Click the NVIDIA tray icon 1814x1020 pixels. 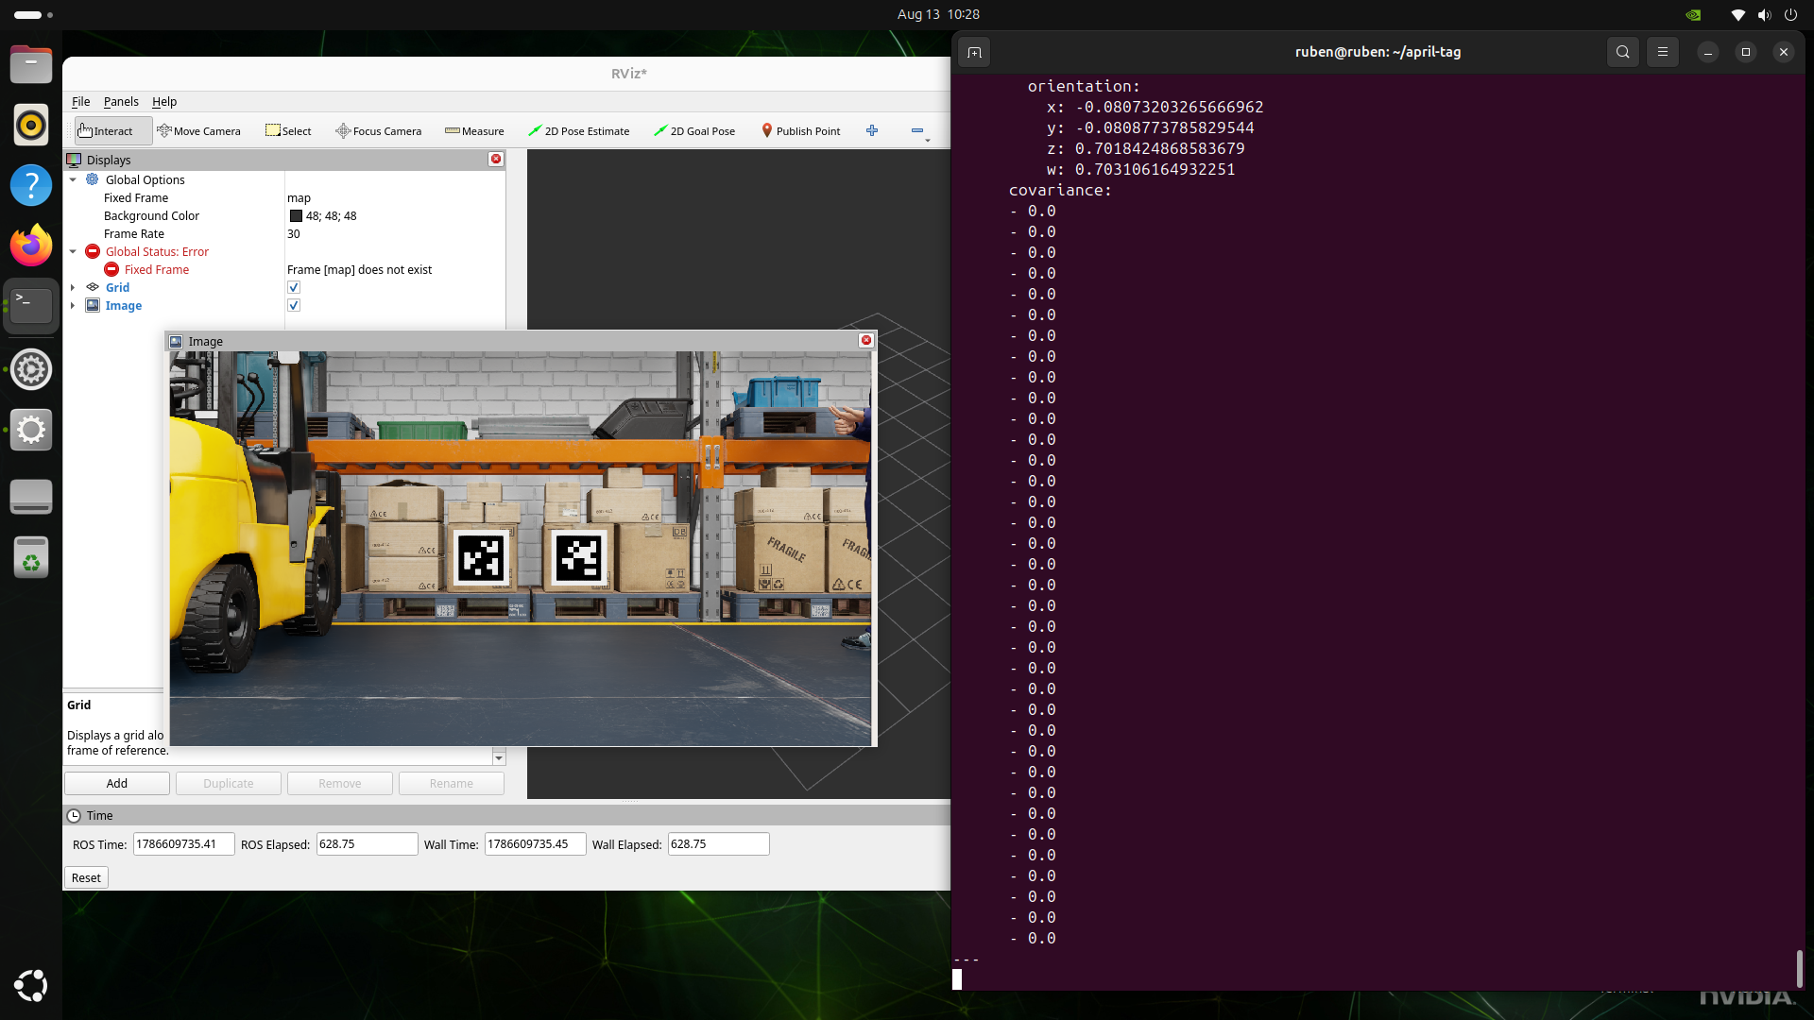[x=1693, y=14]
